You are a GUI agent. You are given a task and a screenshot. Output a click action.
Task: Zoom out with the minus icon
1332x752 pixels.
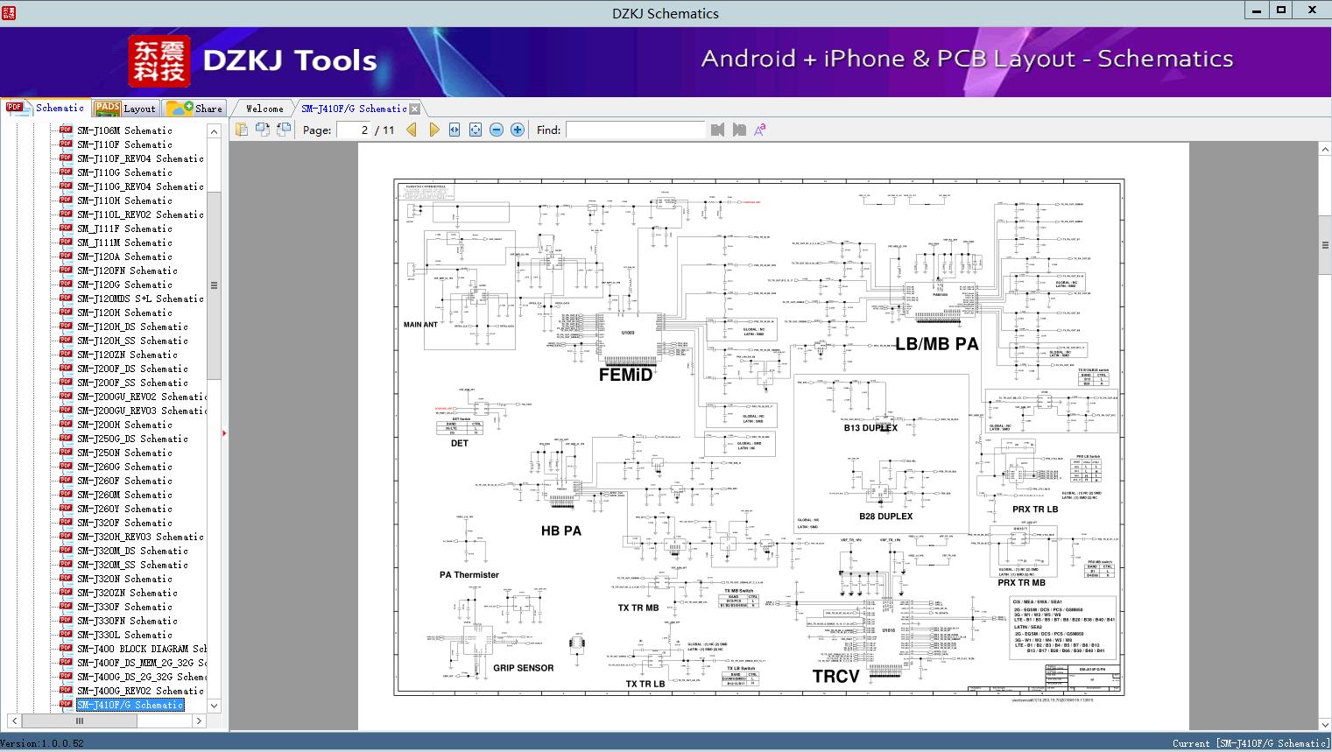click(497, 130)
